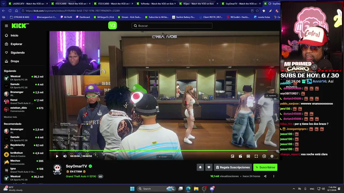Toggle the Kick sidebar hamburger menu
The image size is (344, 193).
(x=6, y=26)
